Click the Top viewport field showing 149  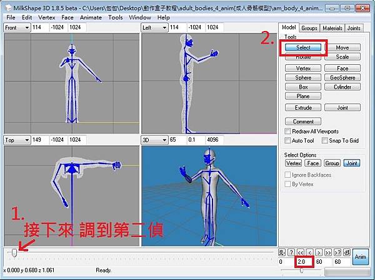(x=40, y=140)
